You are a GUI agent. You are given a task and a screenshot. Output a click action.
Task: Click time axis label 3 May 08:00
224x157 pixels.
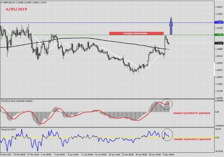pyautogui.click(x=168, y=155)
